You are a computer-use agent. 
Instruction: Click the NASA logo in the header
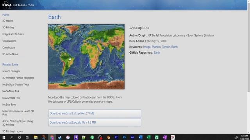click(x=7, y=5)
